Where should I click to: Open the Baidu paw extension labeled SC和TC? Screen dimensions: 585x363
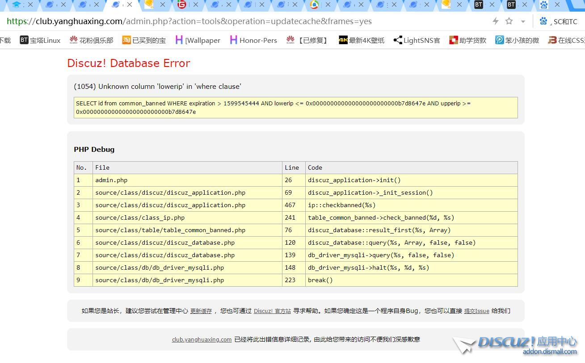[558, 21]
